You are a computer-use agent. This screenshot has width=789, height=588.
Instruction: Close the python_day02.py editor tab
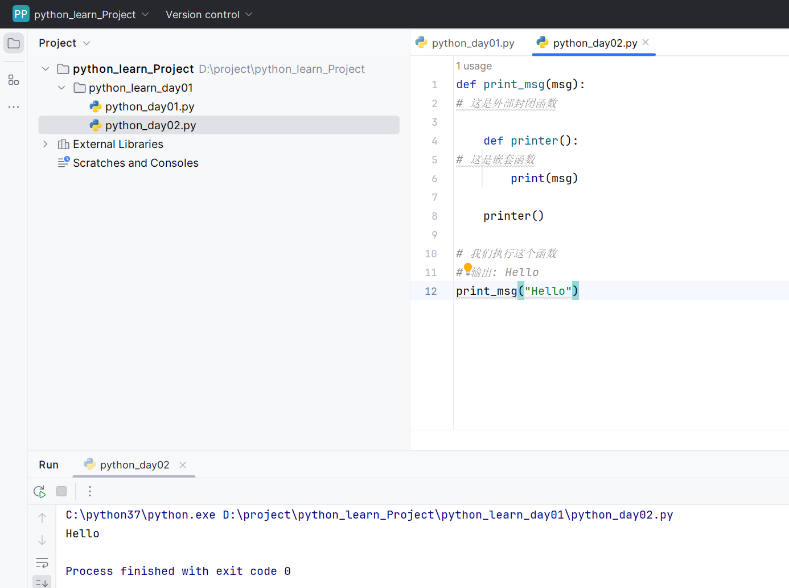click(x=646, y=42)
